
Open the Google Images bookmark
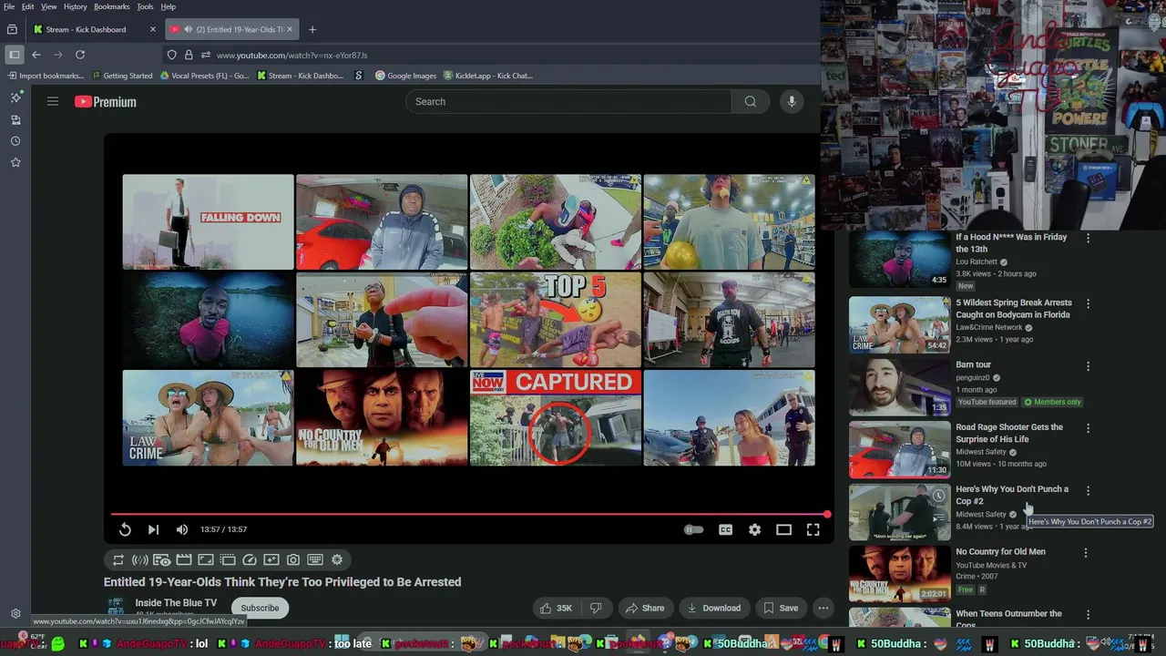pyautogui.click(x=405, y=76)
